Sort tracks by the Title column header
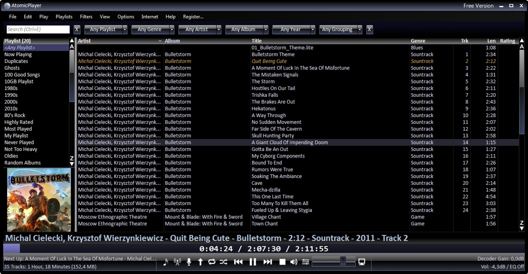 (330, 41)
